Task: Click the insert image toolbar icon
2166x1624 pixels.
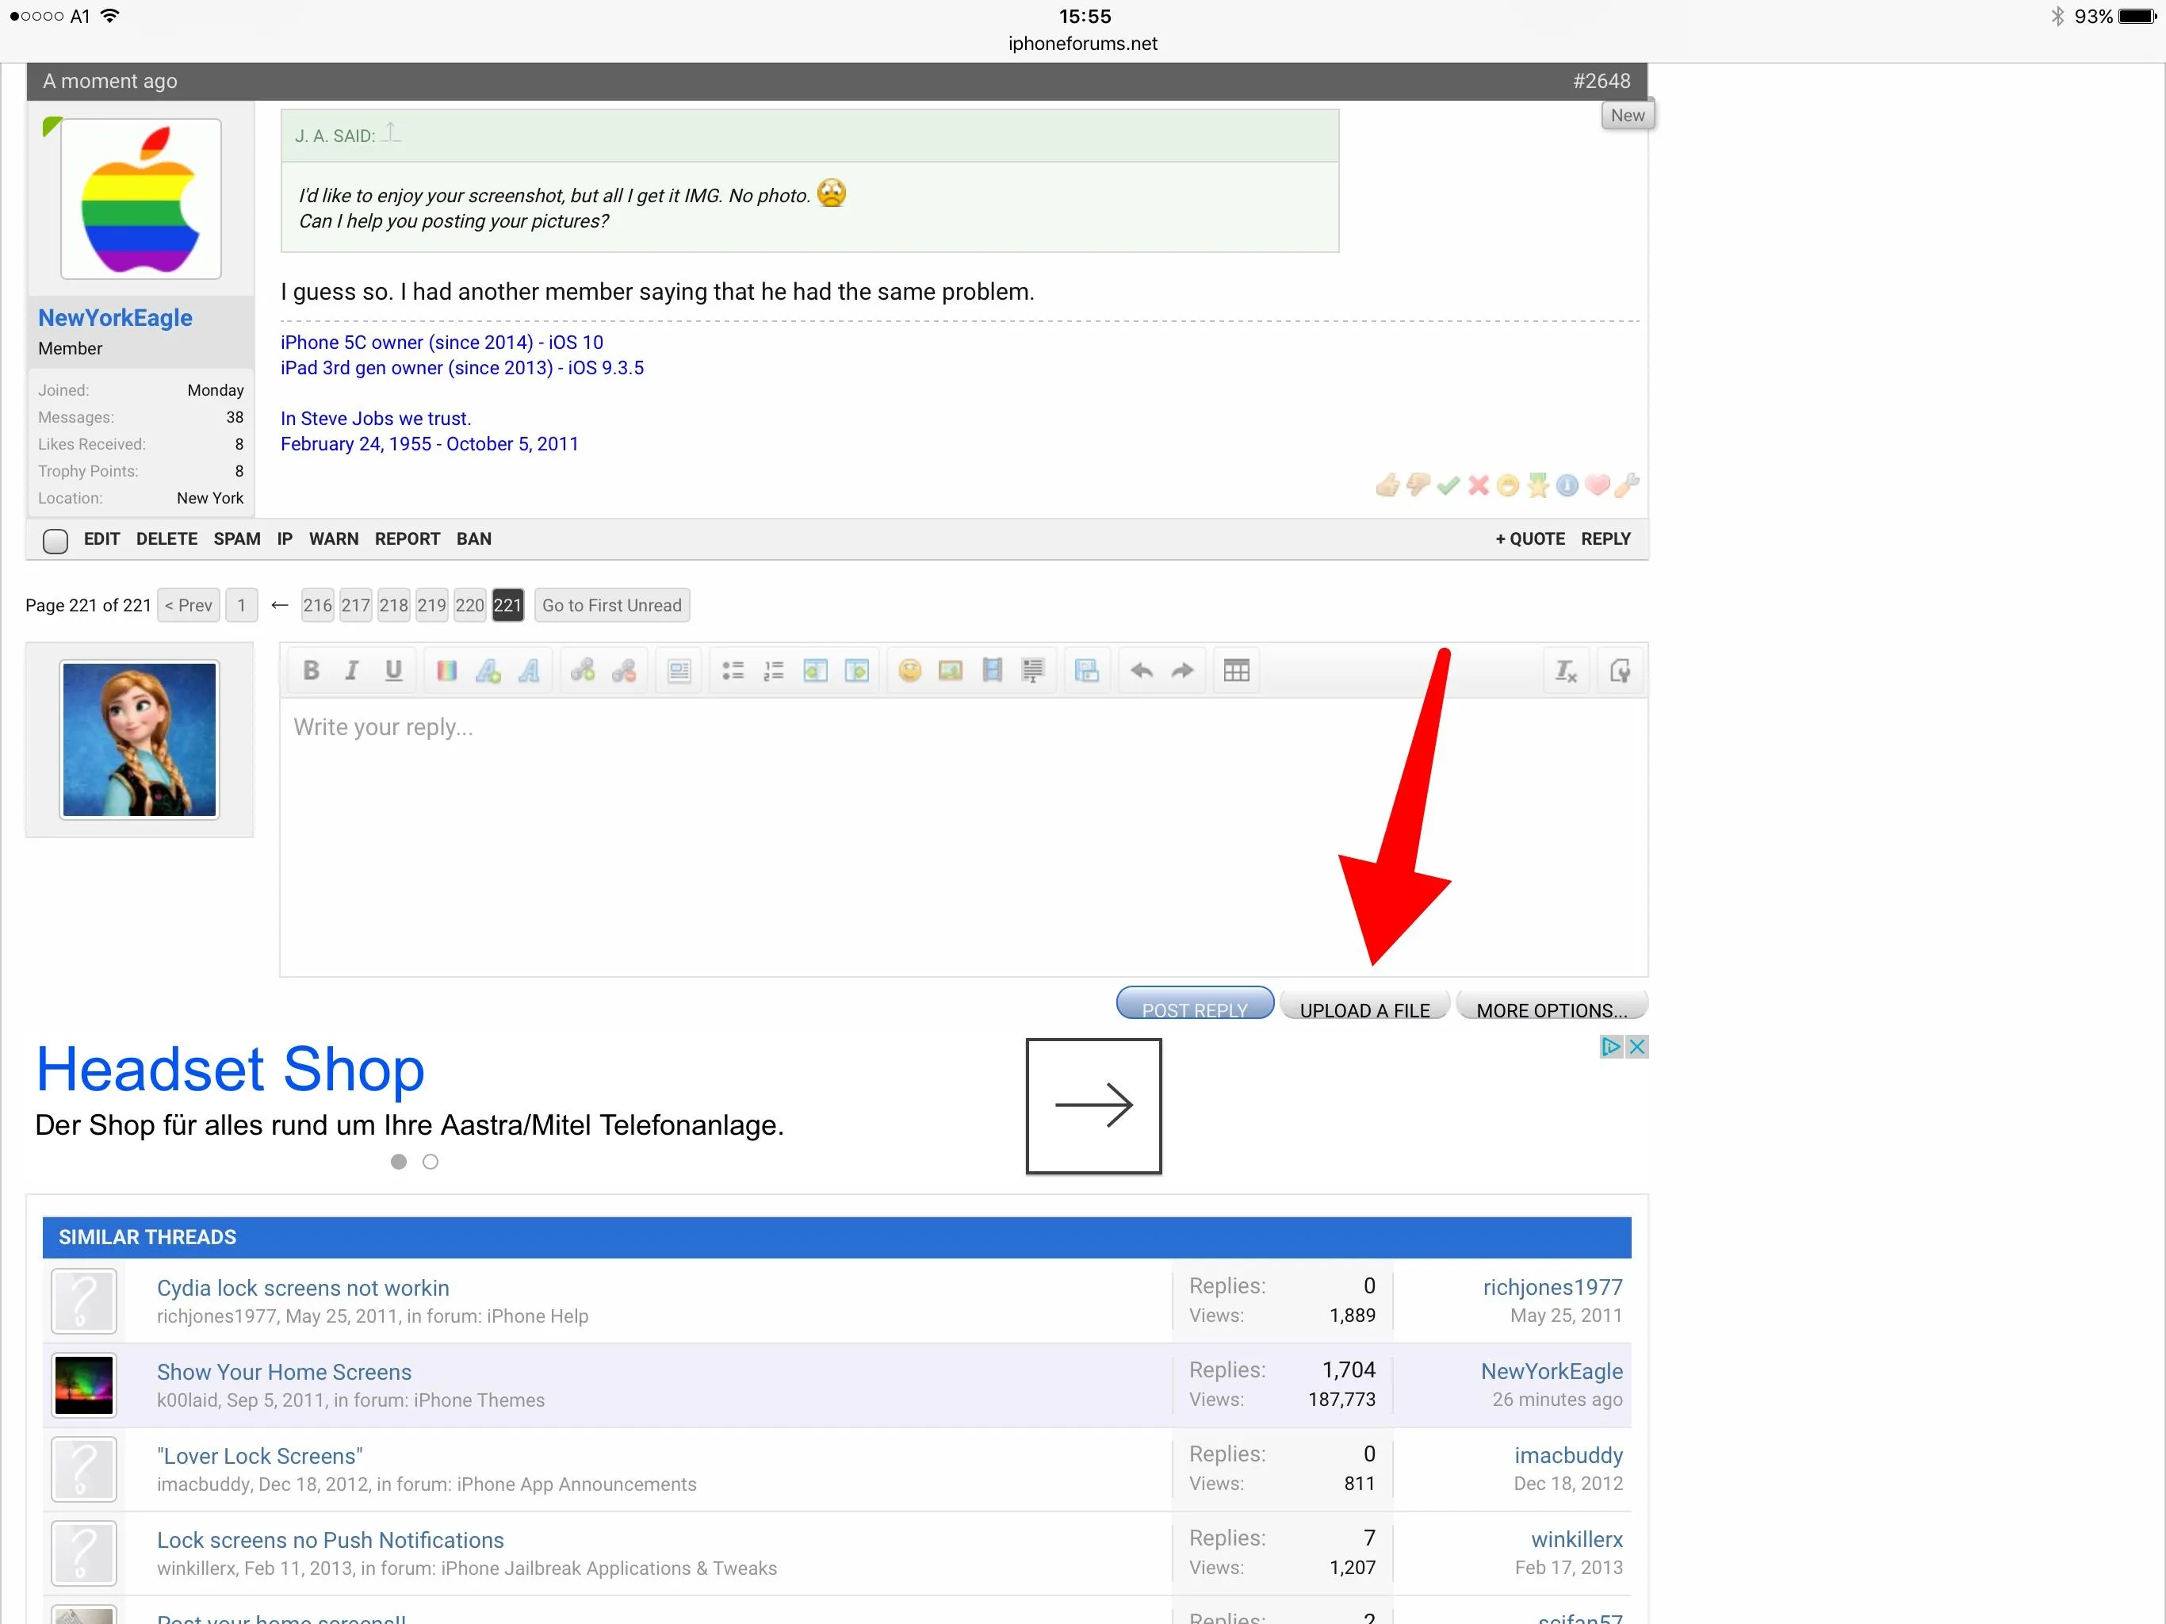Action: point(950,671)
